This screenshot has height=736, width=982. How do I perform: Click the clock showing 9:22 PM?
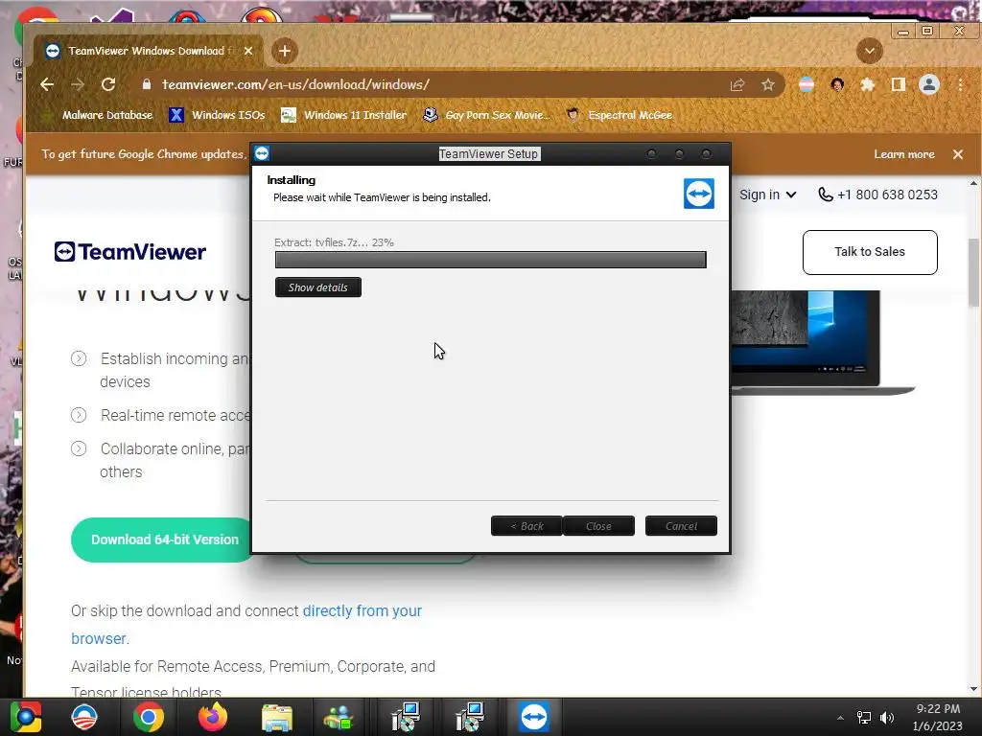point(938,709)
